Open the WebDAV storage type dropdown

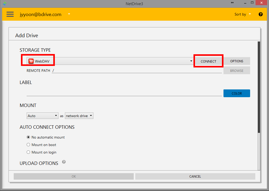click(110, 61)
